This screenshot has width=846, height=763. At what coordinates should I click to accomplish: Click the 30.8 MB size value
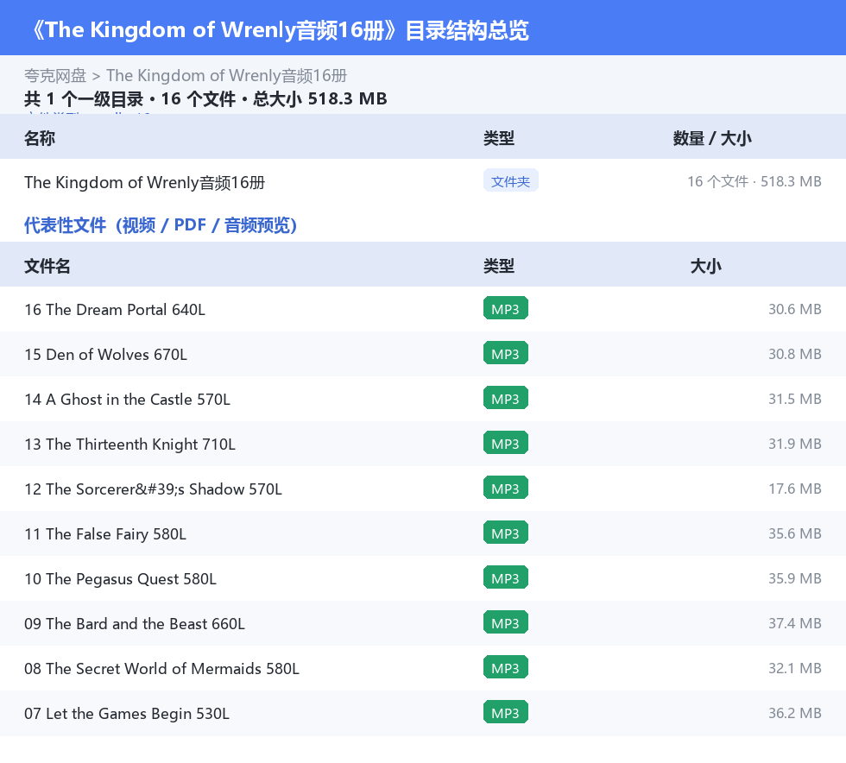tap(795, 354)
